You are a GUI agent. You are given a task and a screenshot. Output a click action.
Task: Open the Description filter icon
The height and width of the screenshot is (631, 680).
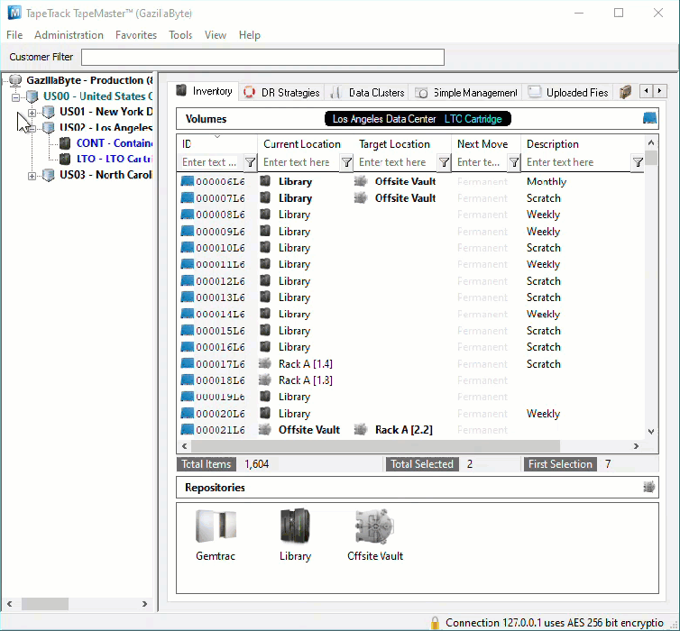click(638, 162)
